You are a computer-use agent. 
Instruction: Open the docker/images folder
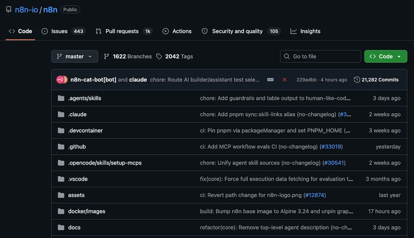(87, 211)
